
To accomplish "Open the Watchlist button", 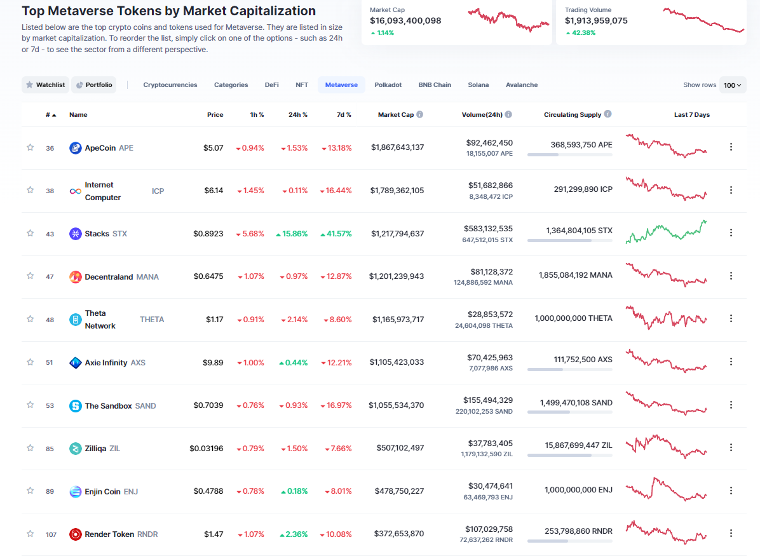I will (45, 85).
